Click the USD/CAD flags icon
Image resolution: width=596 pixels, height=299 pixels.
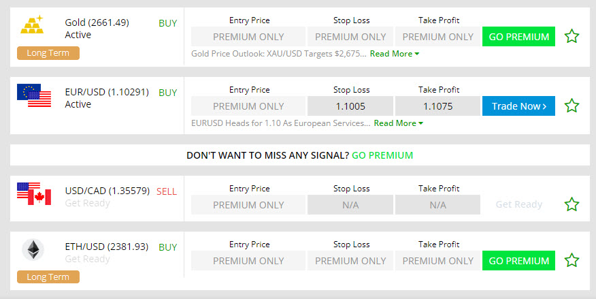pos(34,194)
